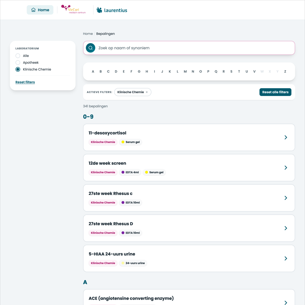Open 11-desoxycortisol using its chevron arrow
The height and width of the screenshot is (305, 305).
[286, 137]
